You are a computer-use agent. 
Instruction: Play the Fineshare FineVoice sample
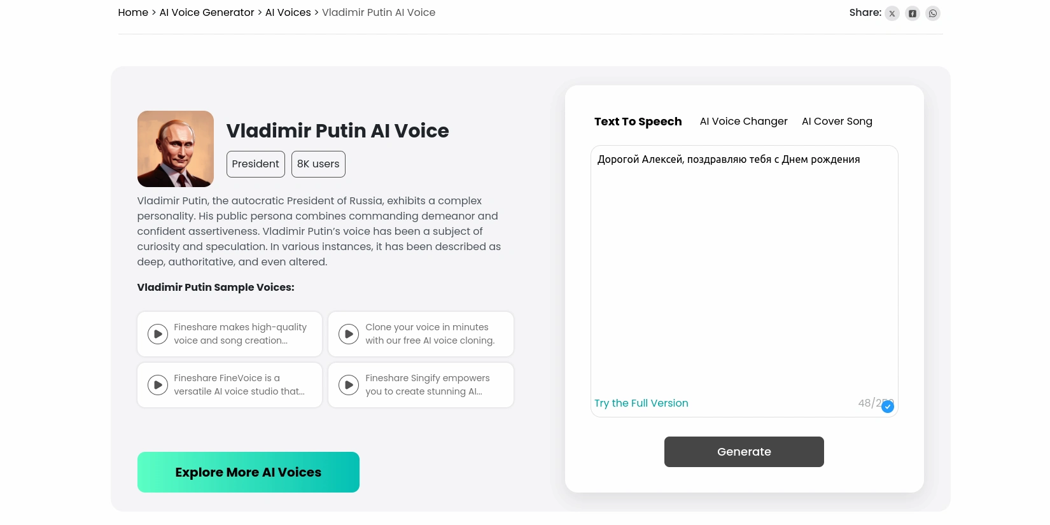coord(157,384)
